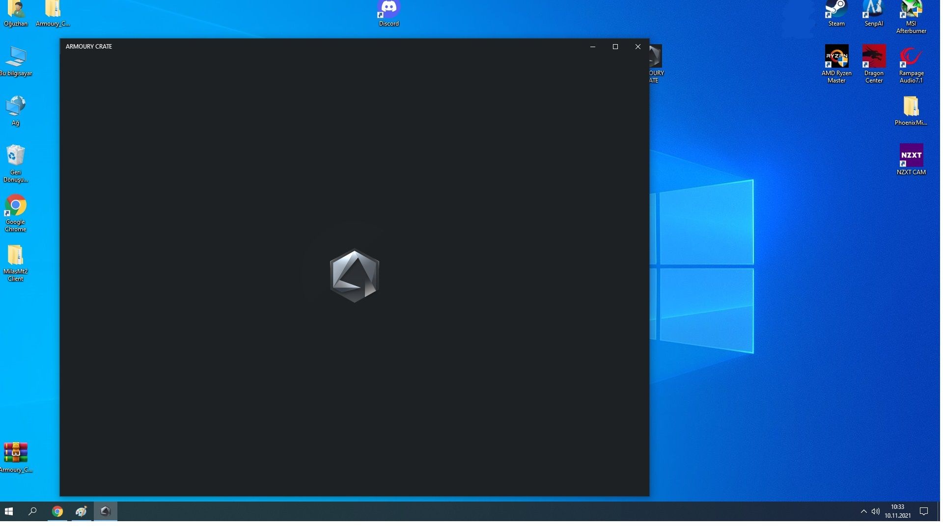Open the Windows Start menu
The width and height of the screenshot is (943, 530).
pyautogui.click(x=8, y=511)
